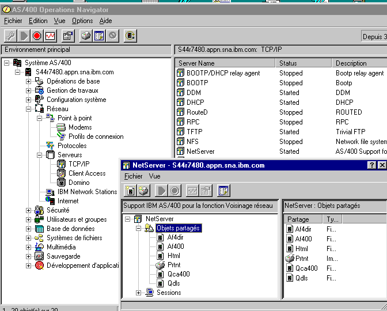Click new print share icon in NetServer toolbar
Image resolution: width=387 pixels, height=311 pixels.
coord(143,191)
